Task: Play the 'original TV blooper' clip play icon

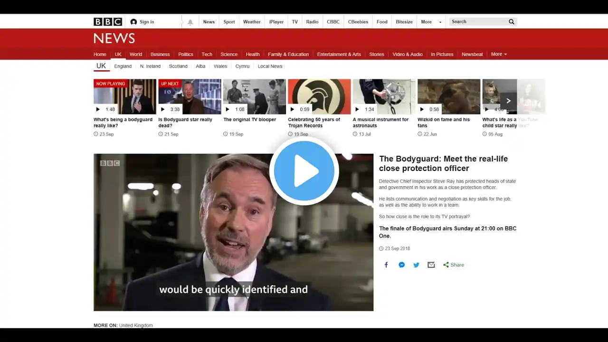Action: [227, 109]
